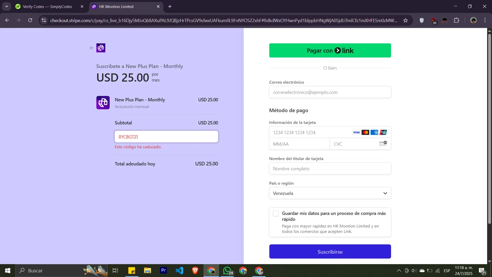Click the back arrow next to merchant logo
Screen dimensions: 492x277
pos(92,48)
